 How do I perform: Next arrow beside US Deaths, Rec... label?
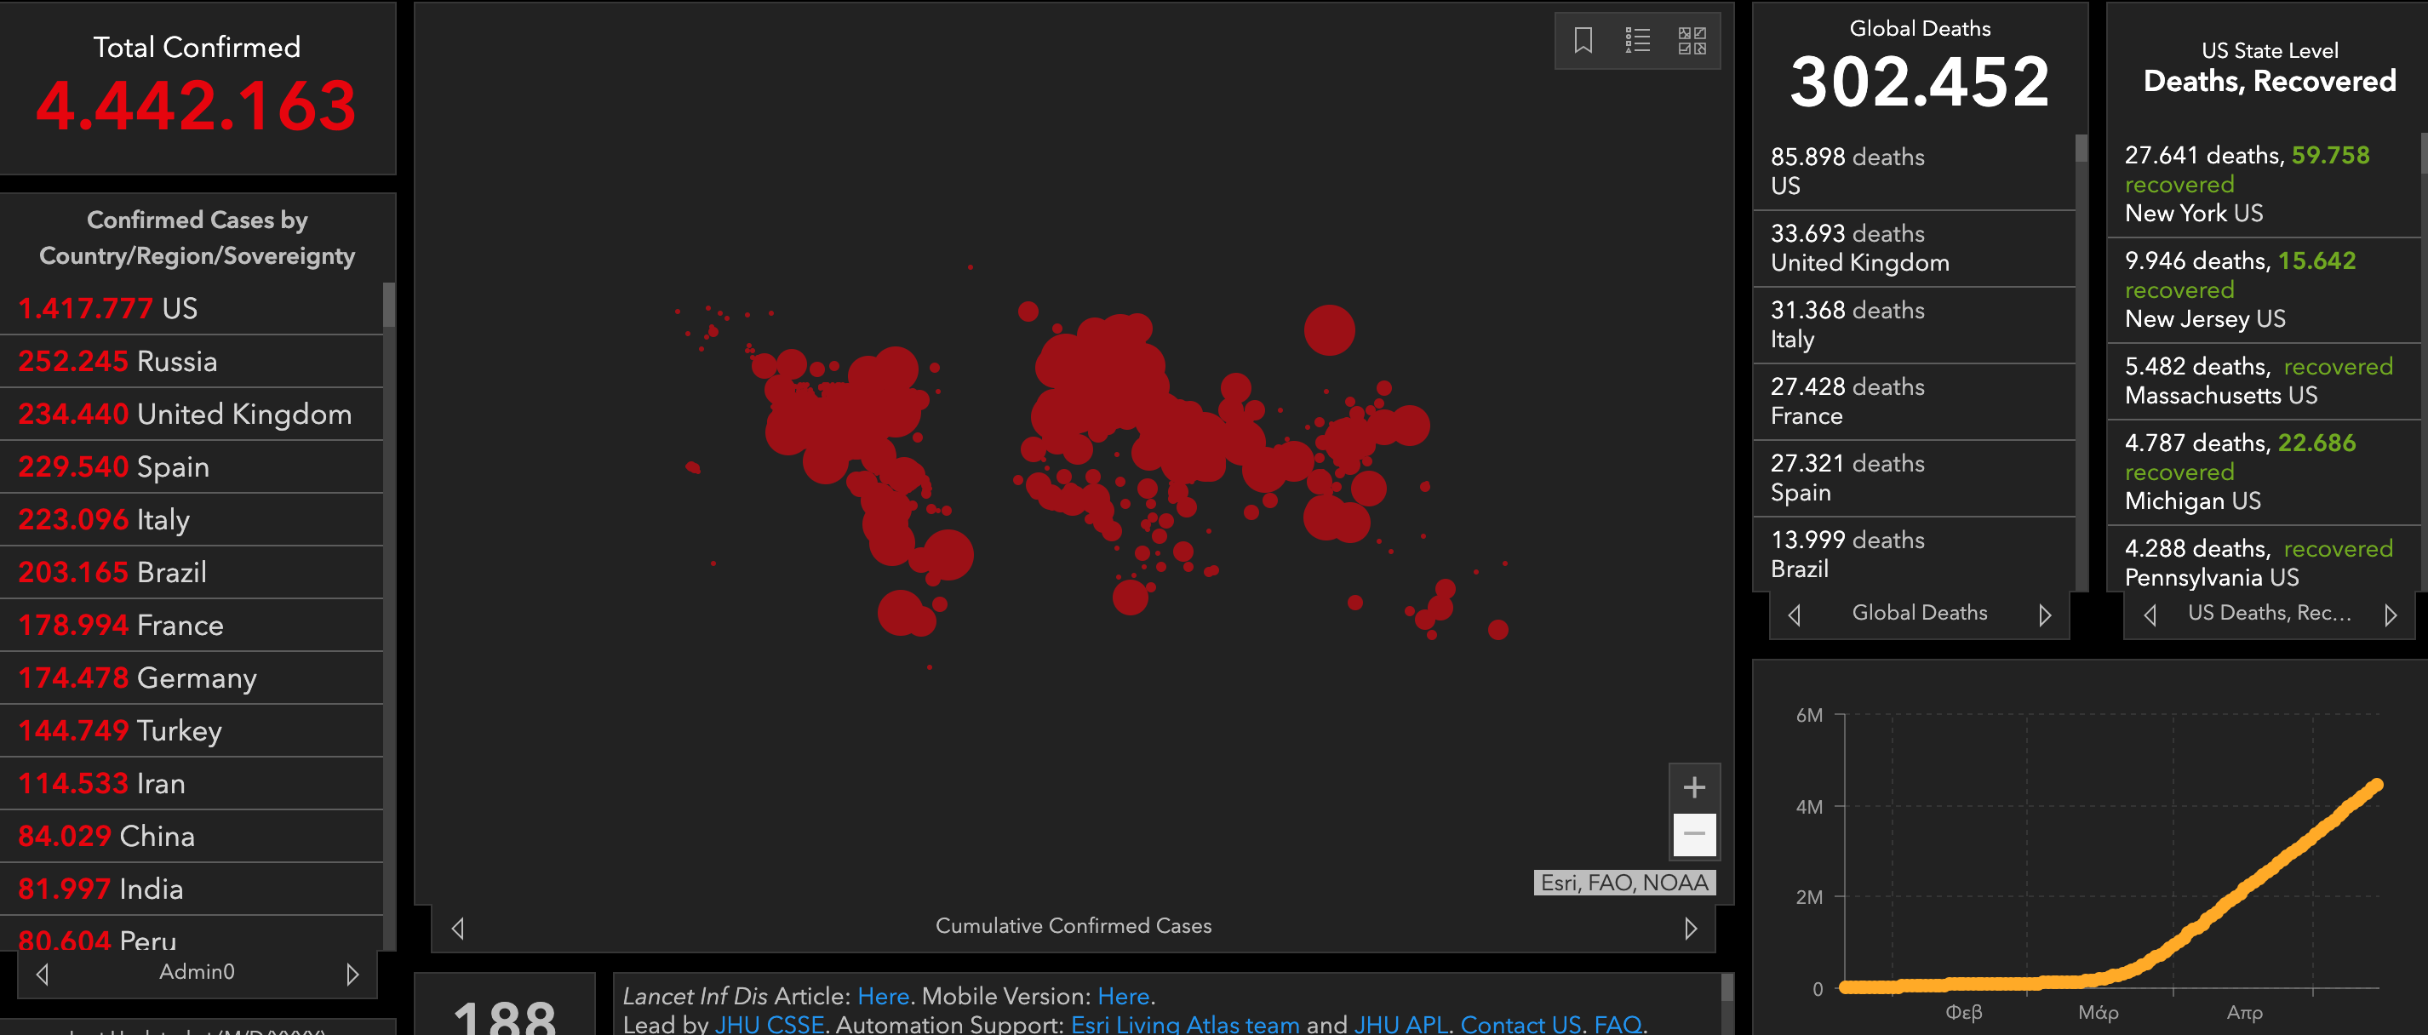click(2391, 615)
